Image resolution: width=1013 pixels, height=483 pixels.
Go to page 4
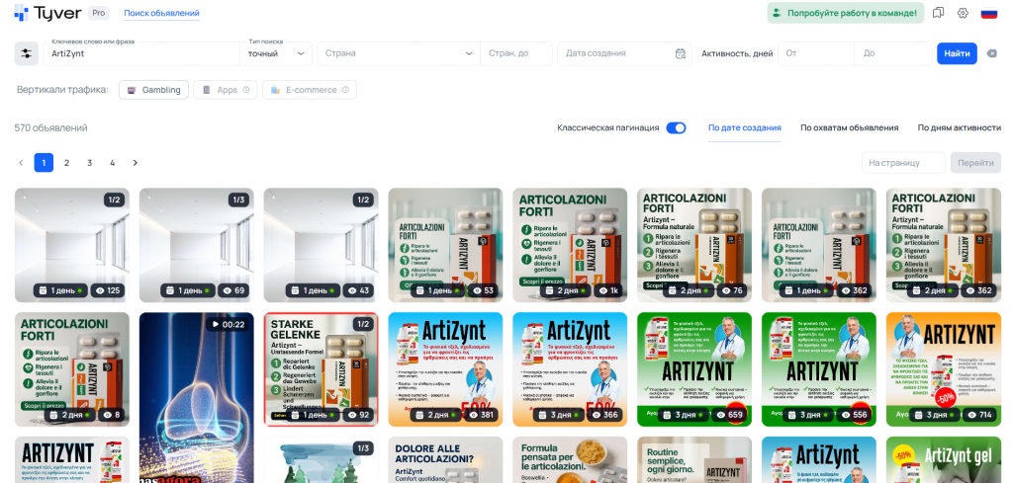tap(113, 163)
